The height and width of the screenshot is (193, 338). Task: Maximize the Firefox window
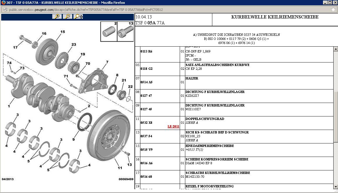click(330, 3)
